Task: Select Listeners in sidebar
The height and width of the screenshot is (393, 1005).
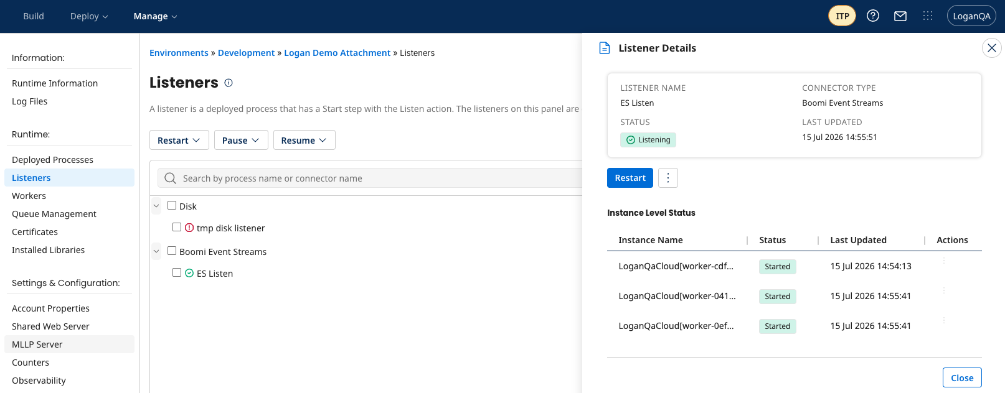Action: [x=69, y=178]
